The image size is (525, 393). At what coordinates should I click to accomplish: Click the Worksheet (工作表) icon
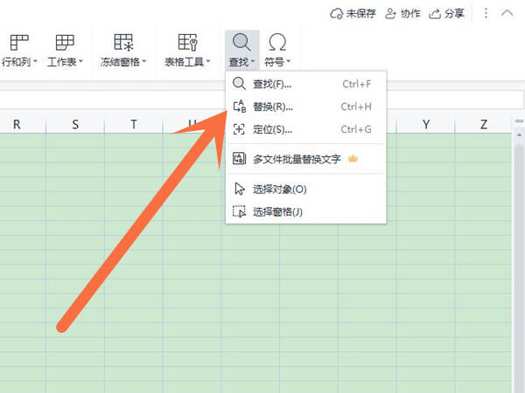coord(65,43)
